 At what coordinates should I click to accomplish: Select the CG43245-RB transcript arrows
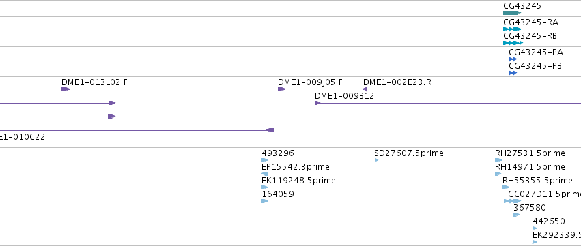513,43
